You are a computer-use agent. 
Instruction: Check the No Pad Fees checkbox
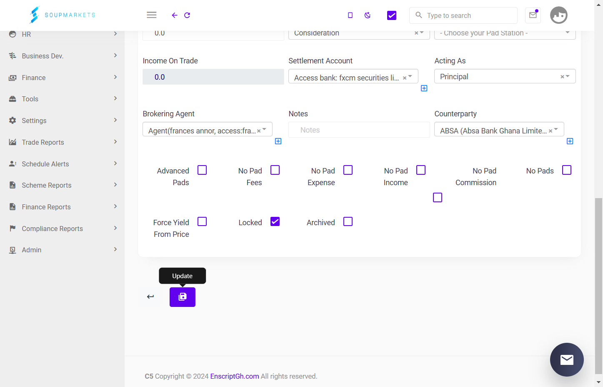coord(275,170)
